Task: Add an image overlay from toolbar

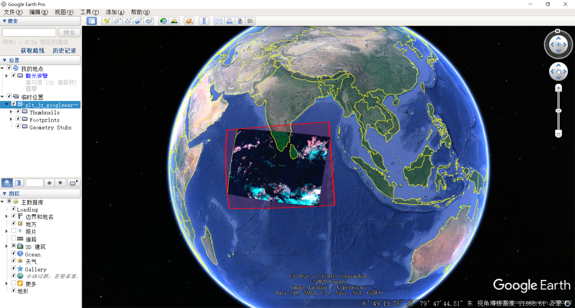Action: click(x=138, y=21)
